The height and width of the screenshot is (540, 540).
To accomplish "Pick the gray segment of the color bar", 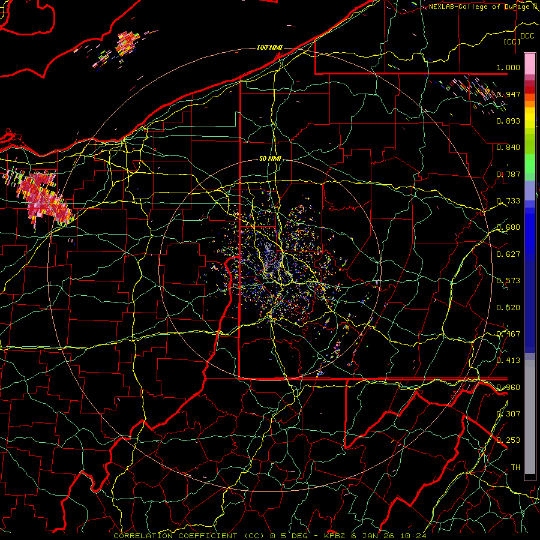I will [x=530, y=420].
